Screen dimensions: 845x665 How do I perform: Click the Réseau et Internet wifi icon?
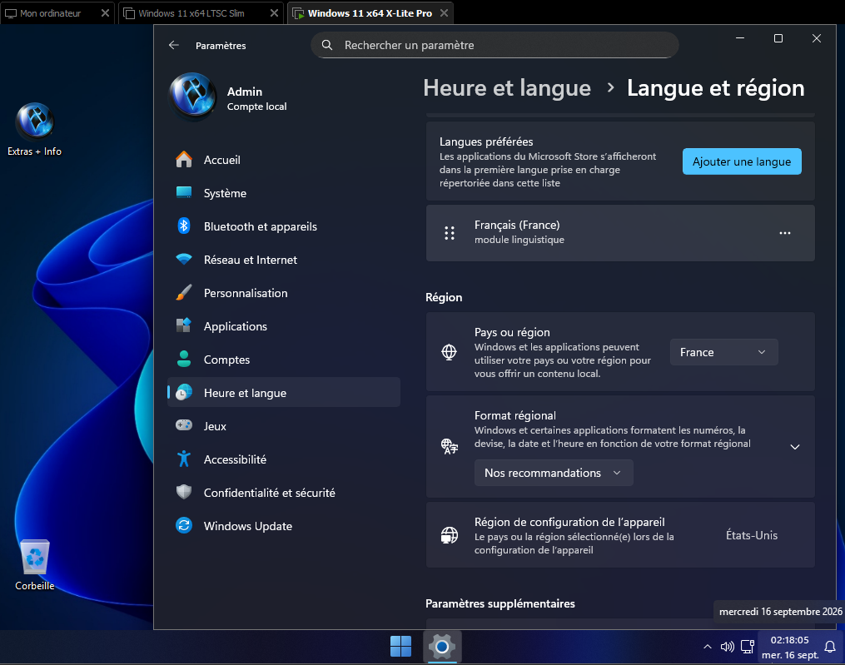click(x=184, y=259)
